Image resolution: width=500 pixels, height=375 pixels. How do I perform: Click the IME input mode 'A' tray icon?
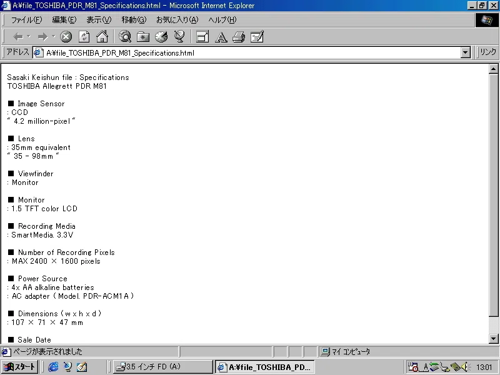click(426, 367)
